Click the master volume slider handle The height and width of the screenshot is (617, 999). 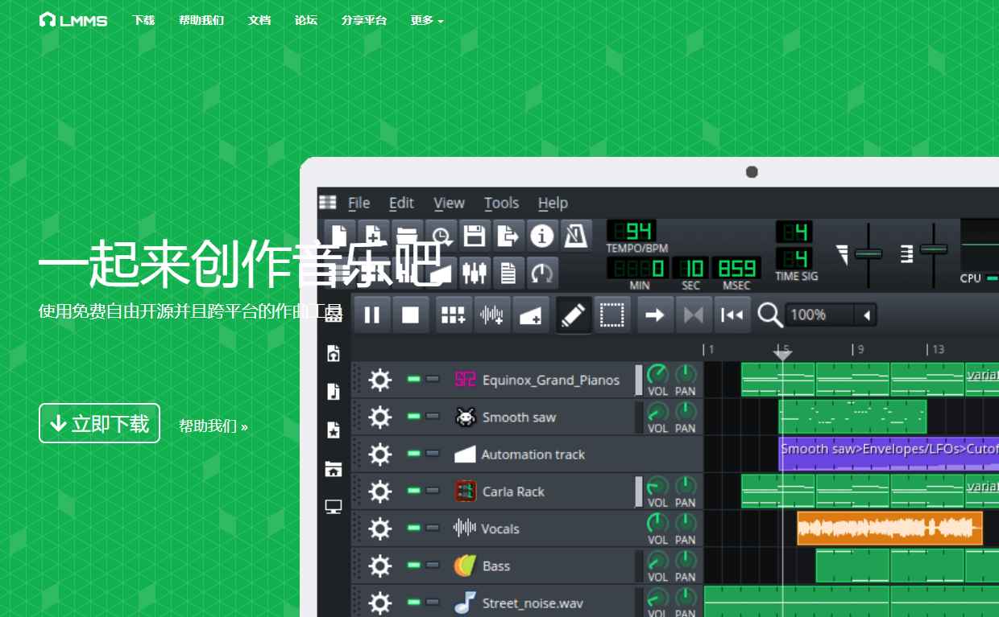pyautogui.click(x=868, y=253)
